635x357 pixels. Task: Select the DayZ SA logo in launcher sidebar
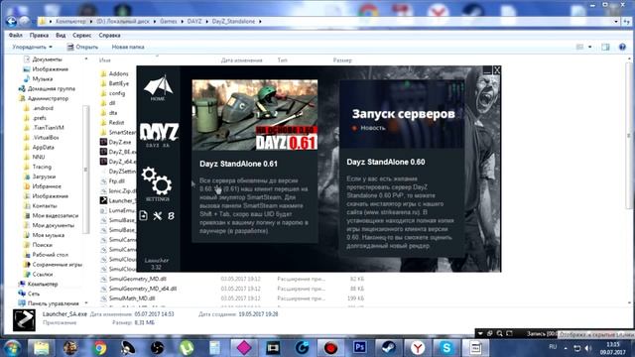(159, 135)
